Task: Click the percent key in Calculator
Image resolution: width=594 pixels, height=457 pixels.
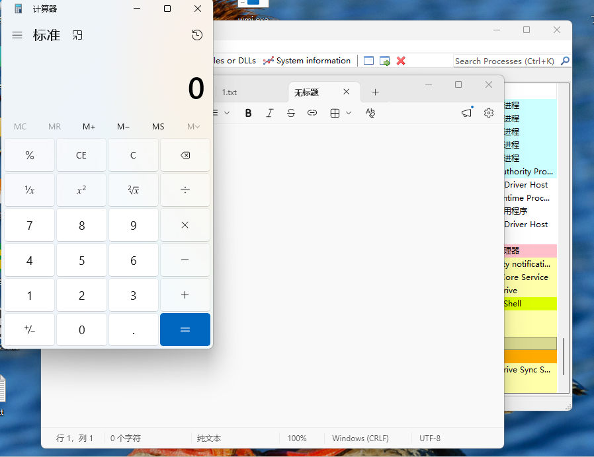Action: coord(30,155)
